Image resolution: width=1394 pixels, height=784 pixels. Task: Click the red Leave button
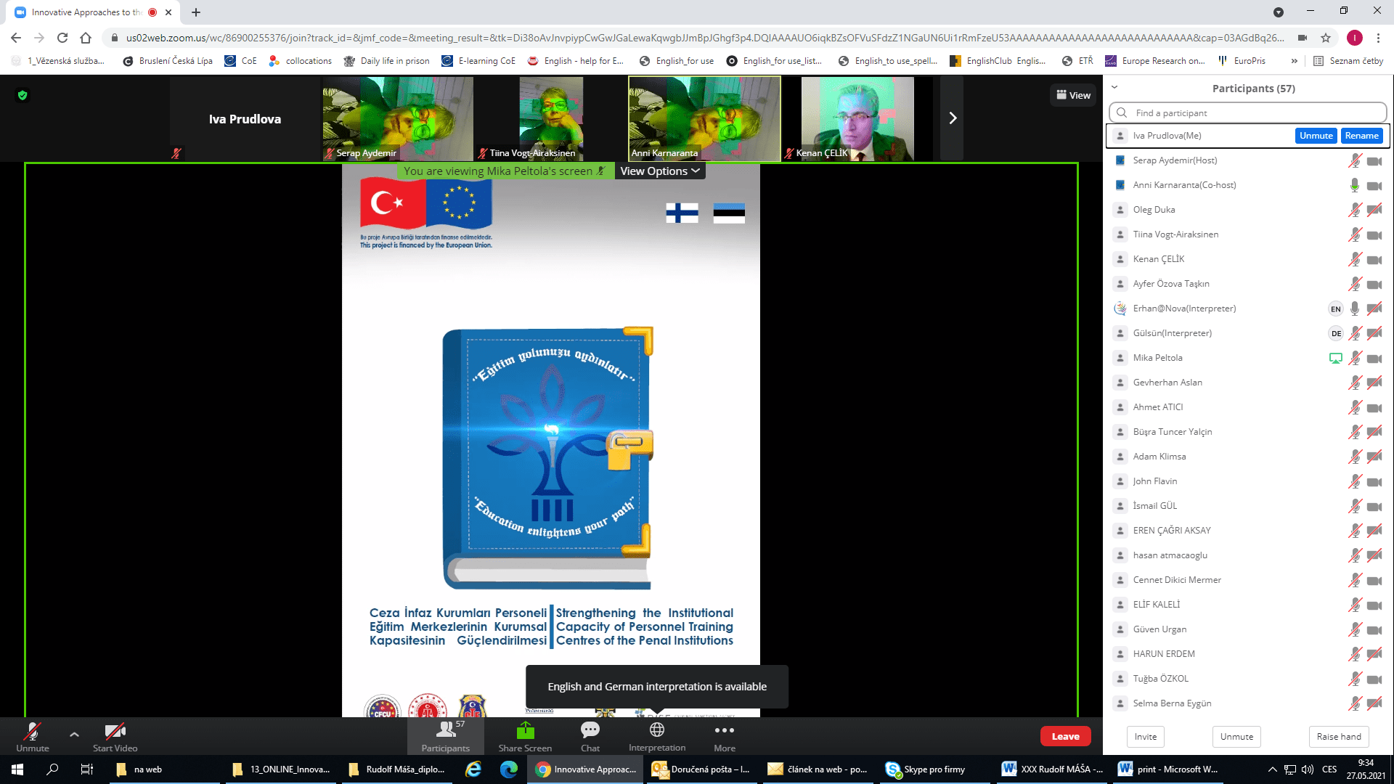pyautogui.click(x=1065, y=736)
